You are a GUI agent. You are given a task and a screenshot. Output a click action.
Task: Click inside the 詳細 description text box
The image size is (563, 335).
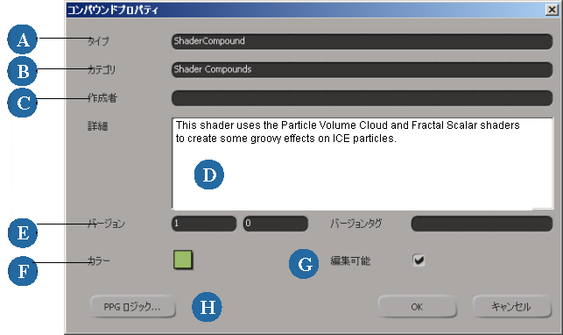coord(362,163)
